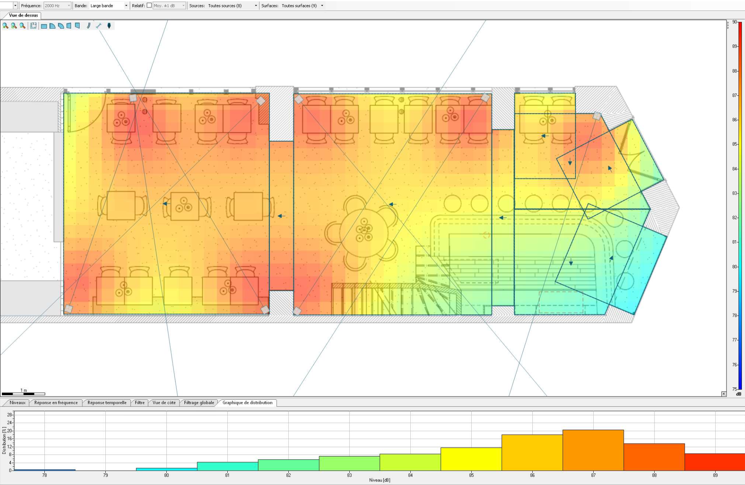Click the amber 86 dB histogram bar
This screenshot has width=745, height=485.
coord(532,453)
